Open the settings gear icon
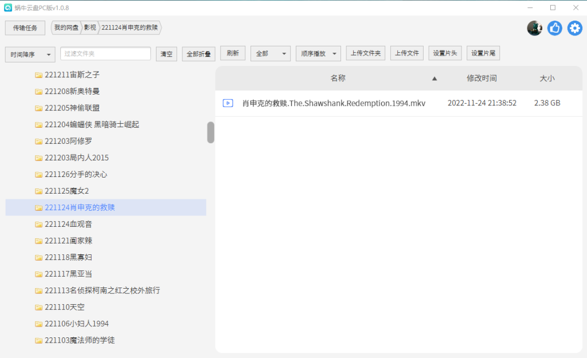 (574, 27)
